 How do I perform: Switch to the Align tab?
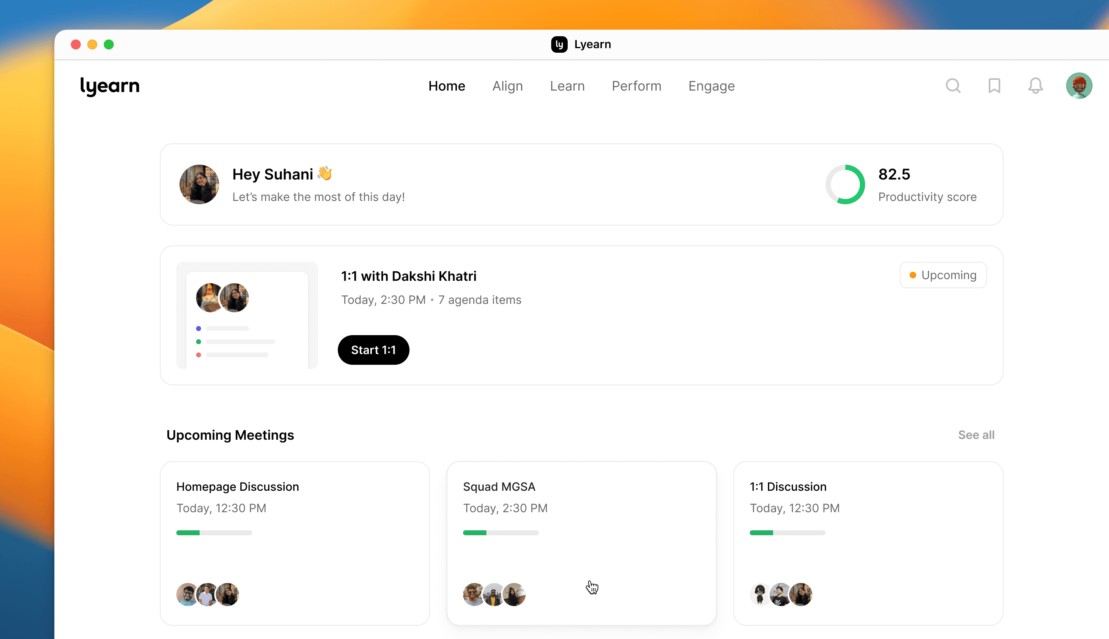tap(507, 86)
